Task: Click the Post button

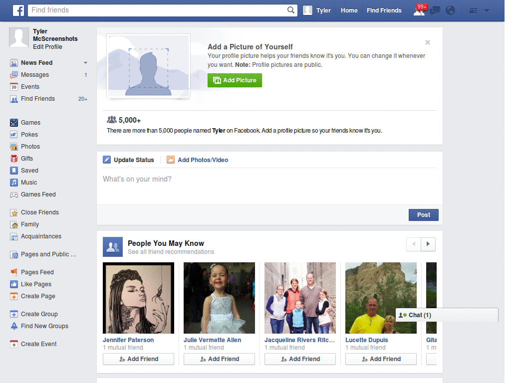Action: (423, 215)
